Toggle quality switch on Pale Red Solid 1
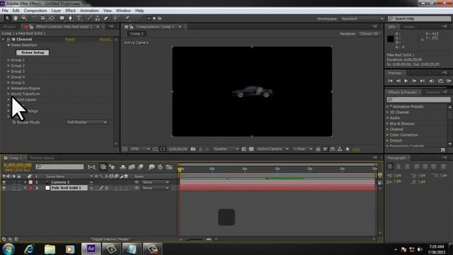The image size is (453, 255). coord(101,188)
